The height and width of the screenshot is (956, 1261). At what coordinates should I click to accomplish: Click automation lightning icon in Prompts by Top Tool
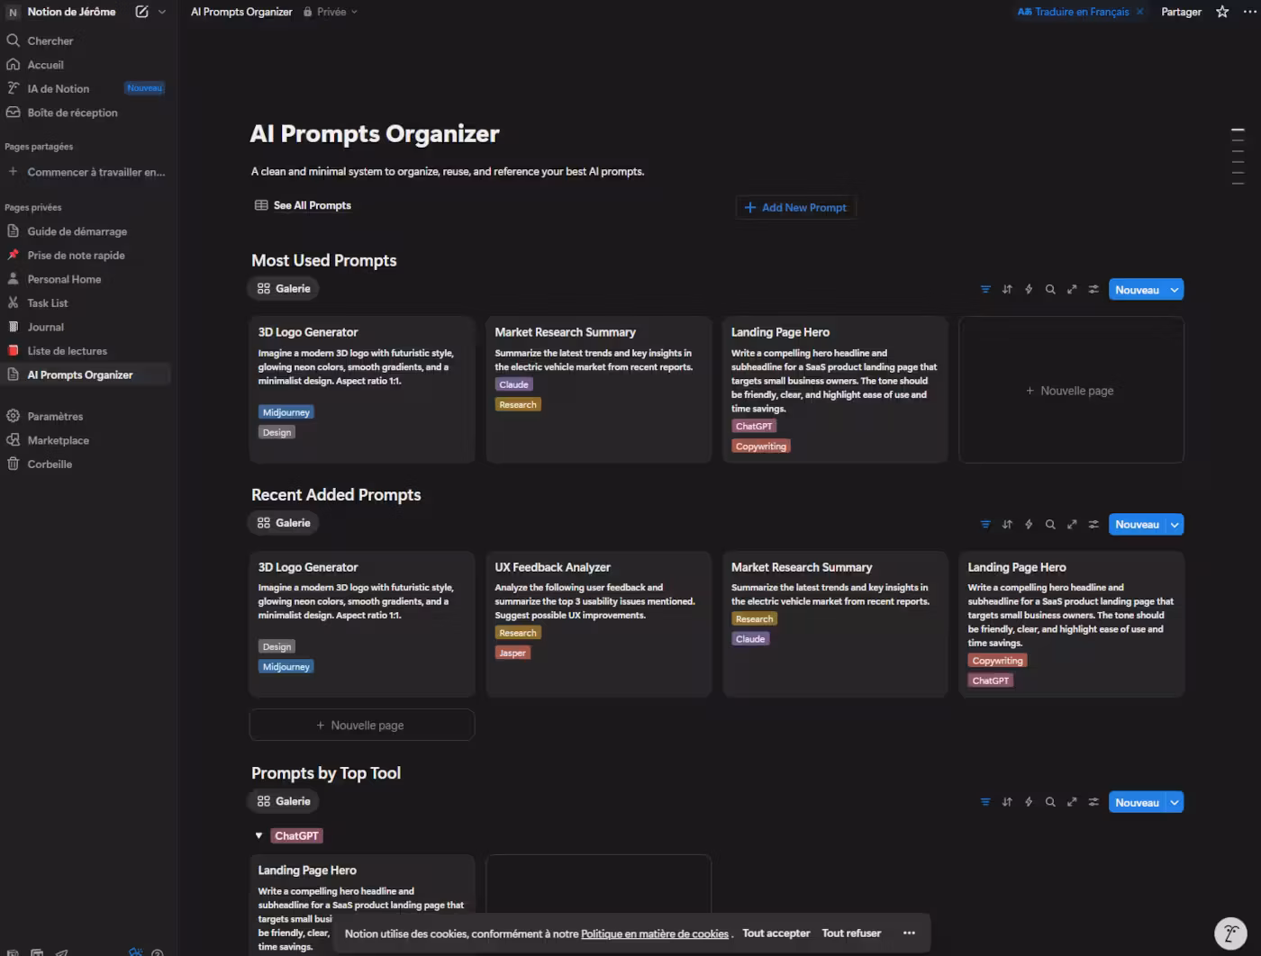[x=1029, y=802]
